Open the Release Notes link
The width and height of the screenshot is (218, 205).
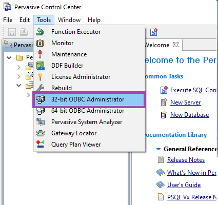[186, 160]
